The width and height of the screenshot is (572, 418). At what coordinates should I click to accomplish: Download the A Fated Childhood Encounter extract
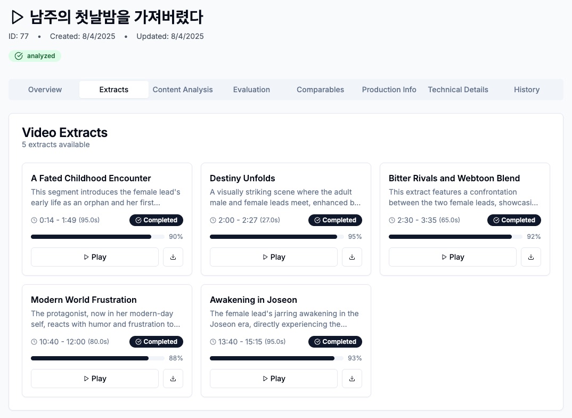(173, 257)
